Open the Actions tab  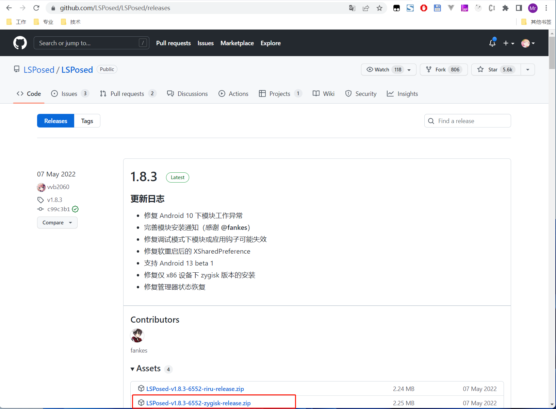pyautogui.click(x=233, y=93)
